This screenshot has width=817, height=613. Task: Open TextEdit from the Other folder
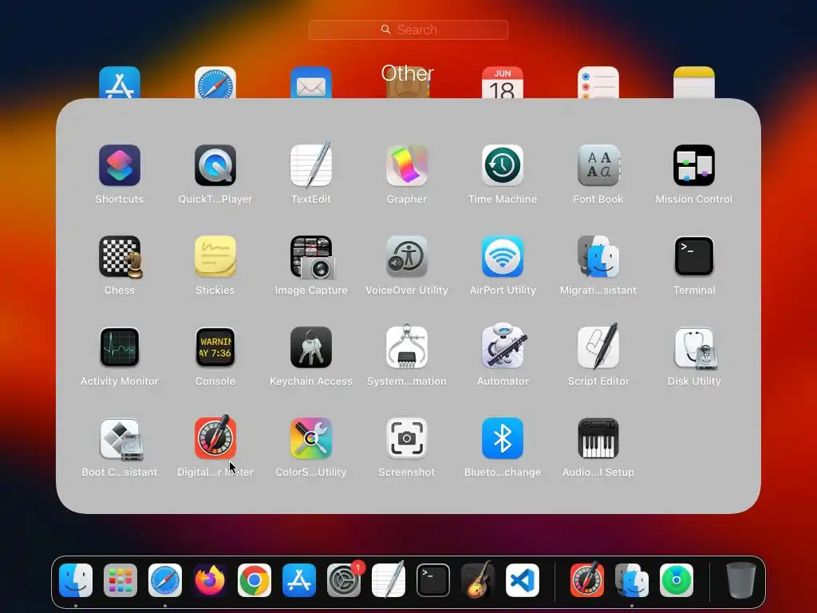point(311,164)
